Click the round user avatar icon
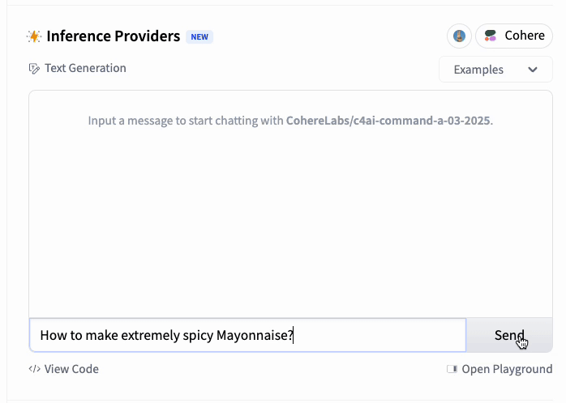 [x=459, y=36]
